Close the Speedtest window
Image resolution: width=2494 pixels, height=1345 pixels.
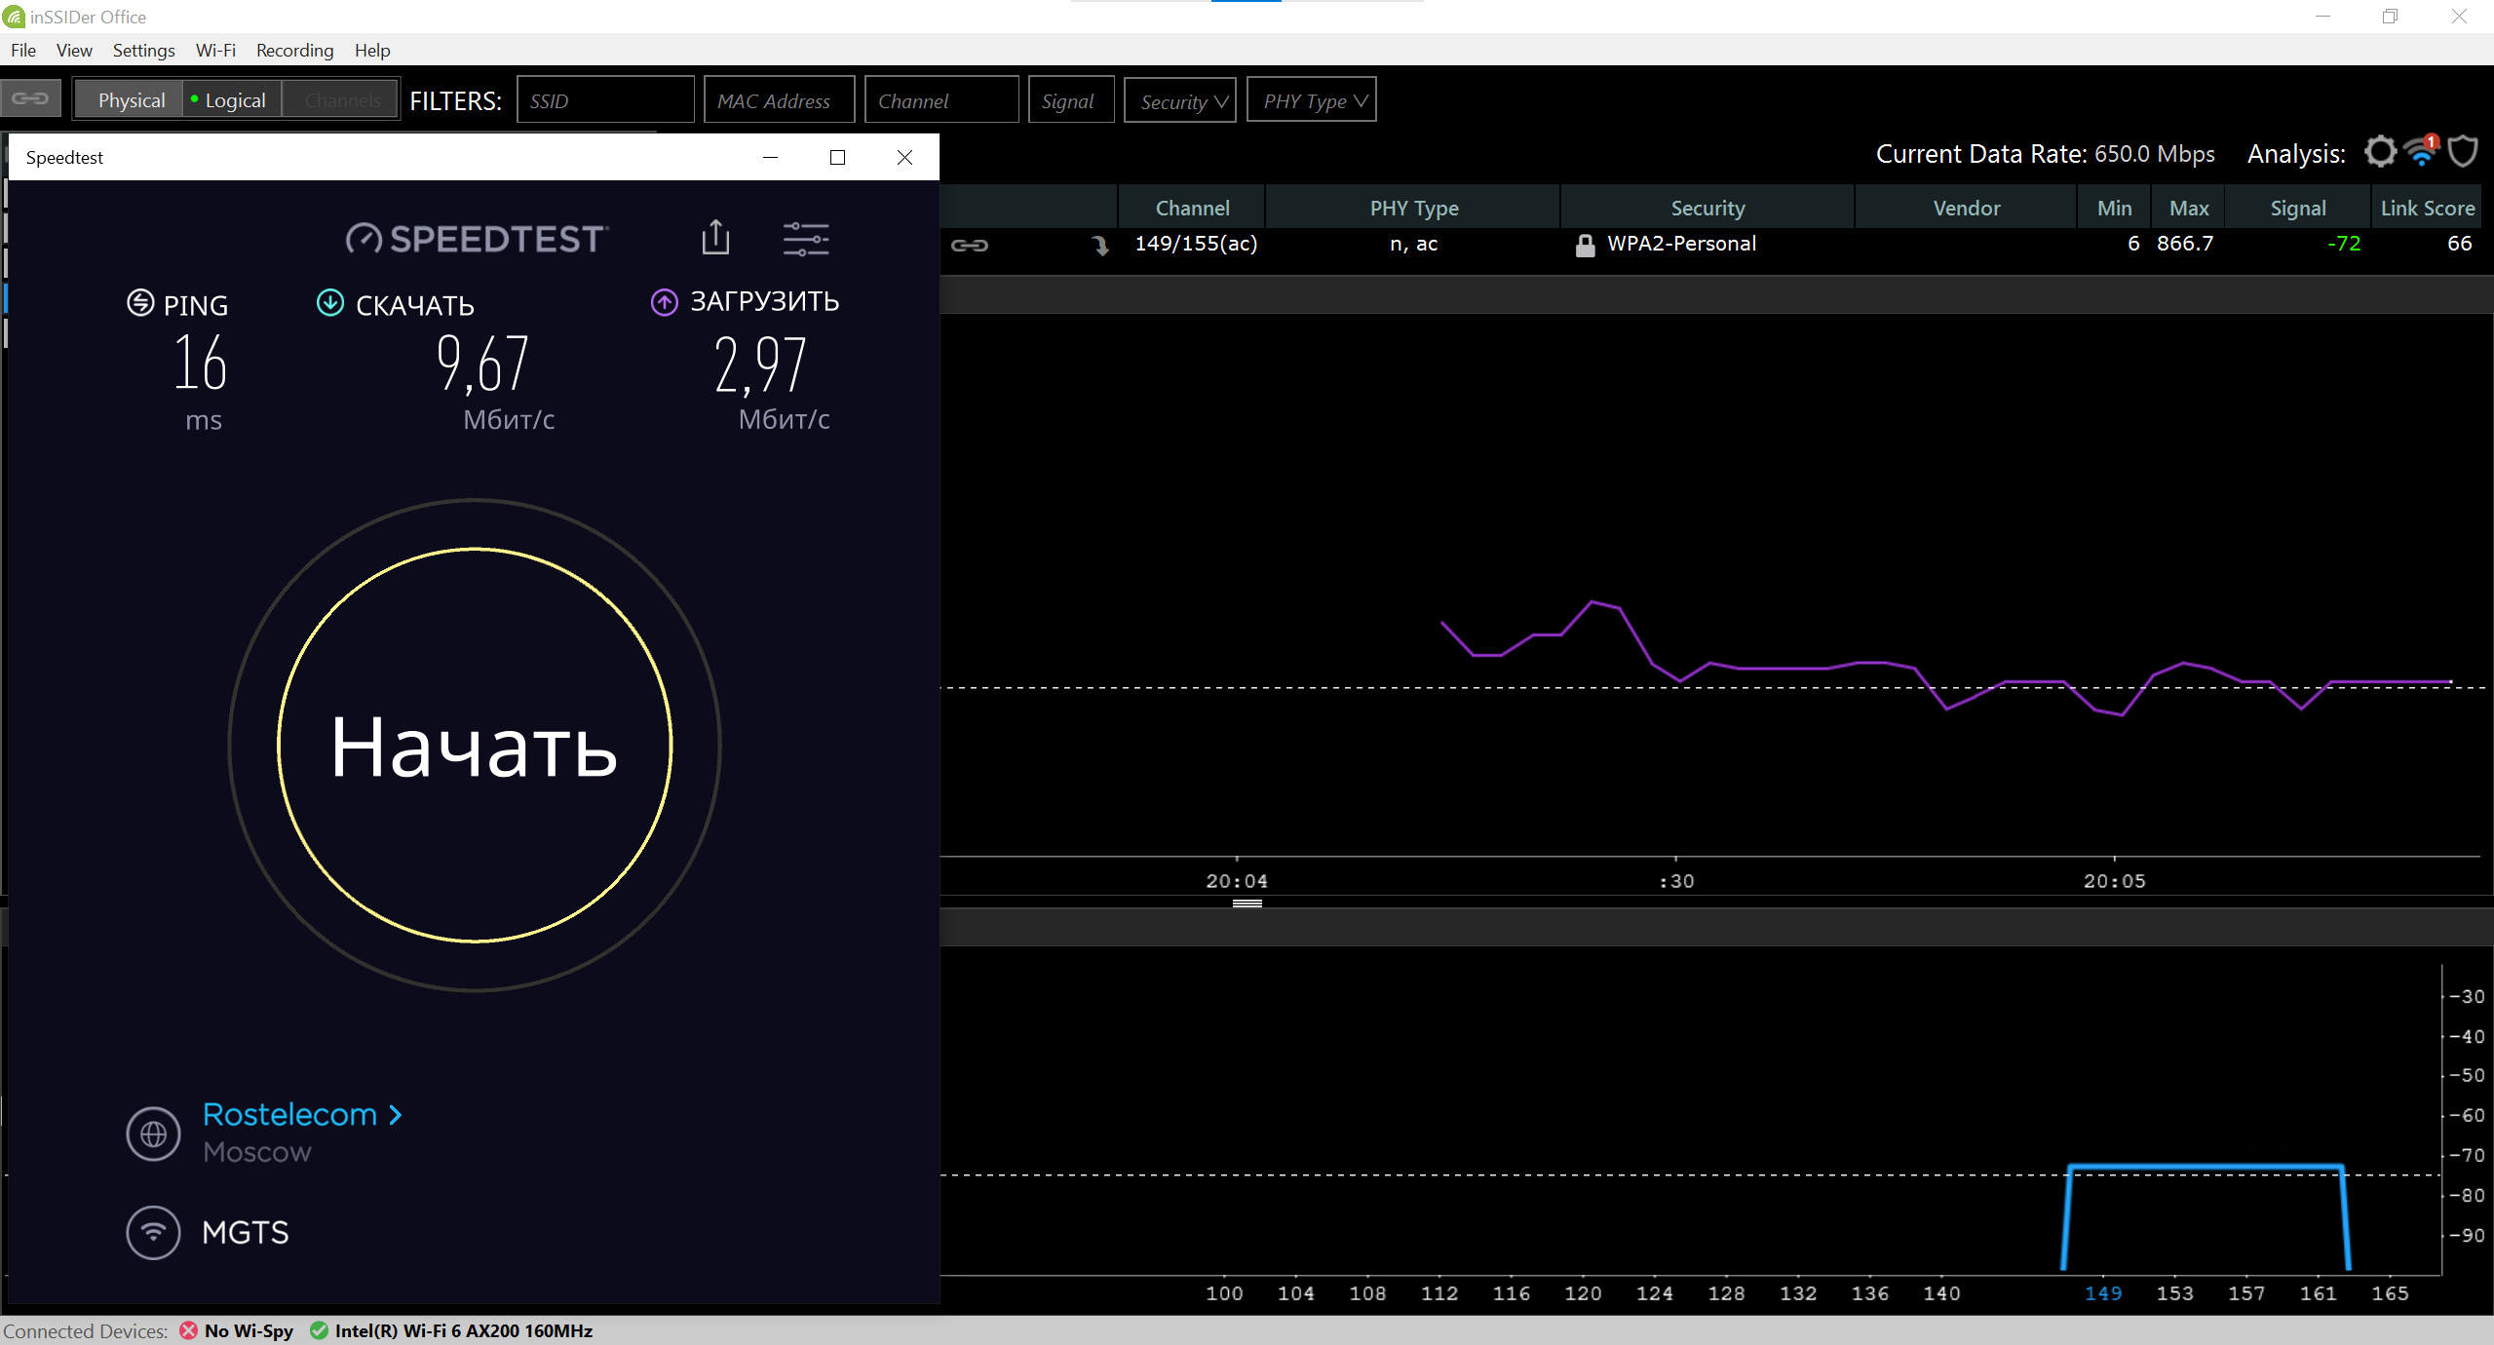coord(904,157)
